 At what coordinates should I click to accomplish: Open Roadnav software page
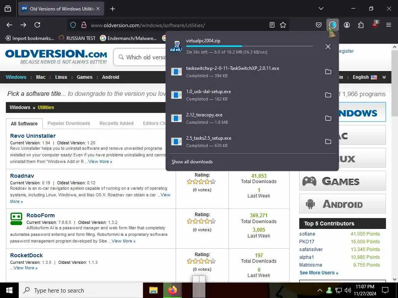coord(22,176)
